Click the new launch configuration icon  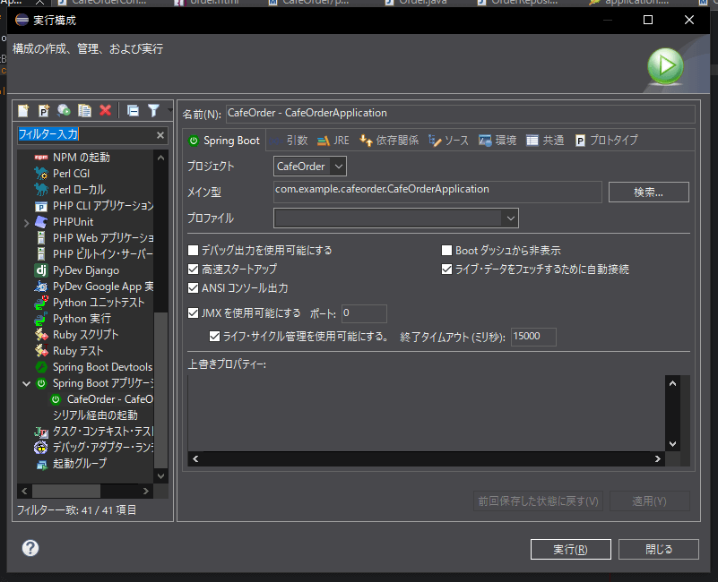[x=23, y=110]
